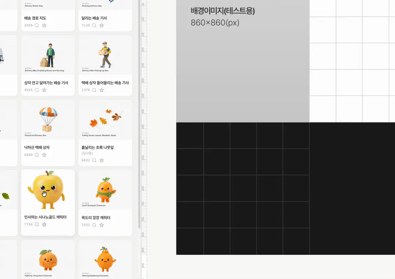Select the delivery man grabbing boxes thumbnail
This screenshot has width=395, height=279.
click(x=48, y=55)
